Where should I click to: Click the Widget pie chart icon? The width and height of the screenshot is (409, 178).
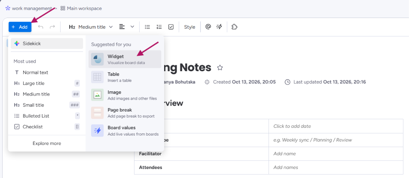pos(97,59)
